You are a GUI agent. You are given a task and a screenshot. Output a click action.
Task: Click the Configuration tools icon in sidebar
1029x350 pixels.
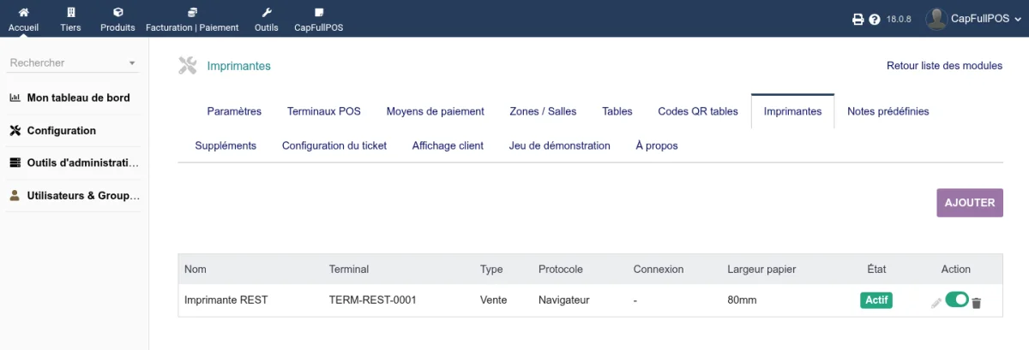15,131
